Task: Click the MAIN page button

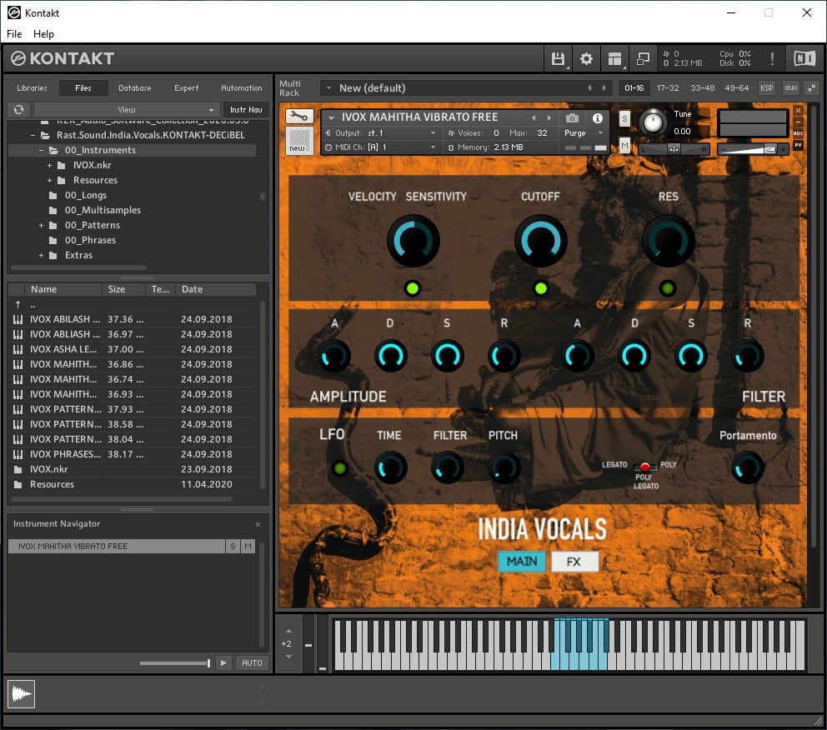Action: coord(522,562)
